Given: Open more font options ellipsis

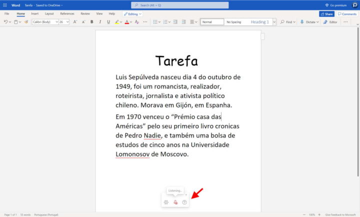Looking at the screenshot, I should (145, 22).
